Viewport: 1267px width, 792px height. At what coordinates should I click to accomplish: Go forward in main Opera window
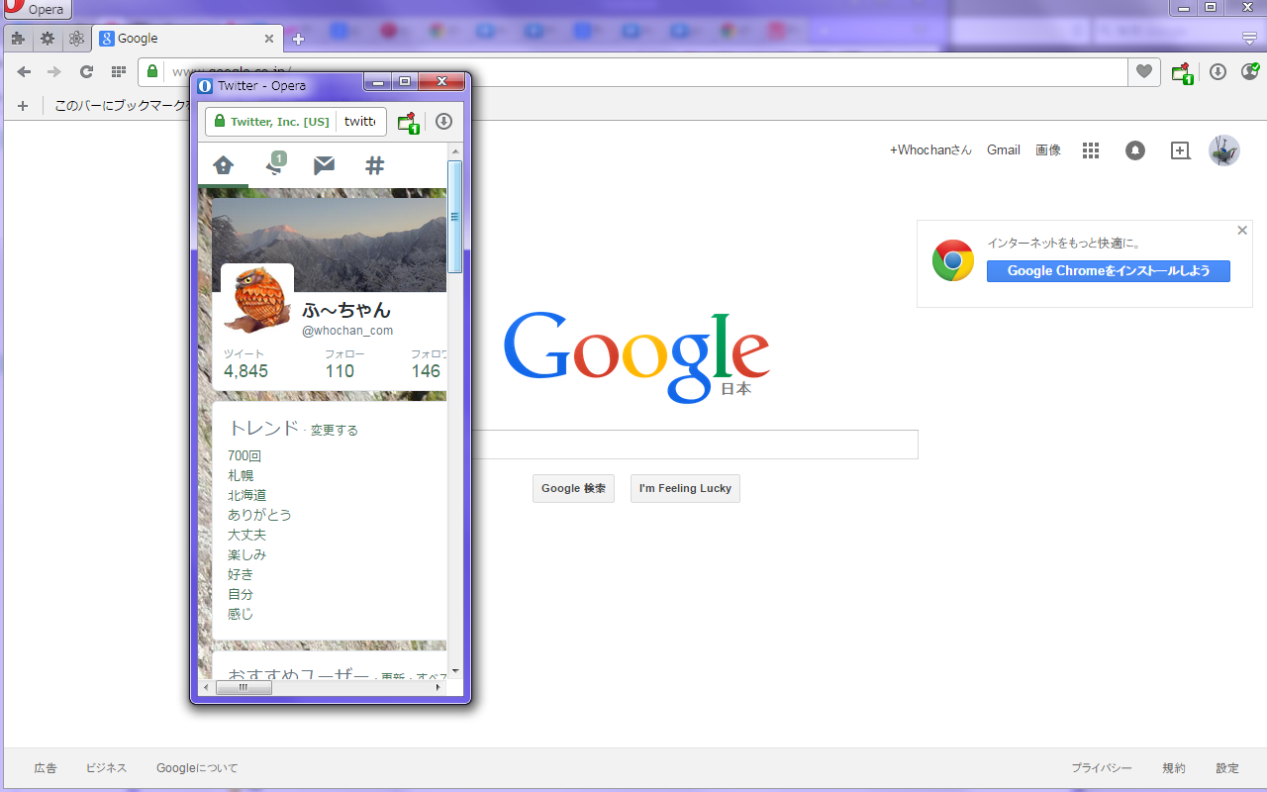(54, 71)
